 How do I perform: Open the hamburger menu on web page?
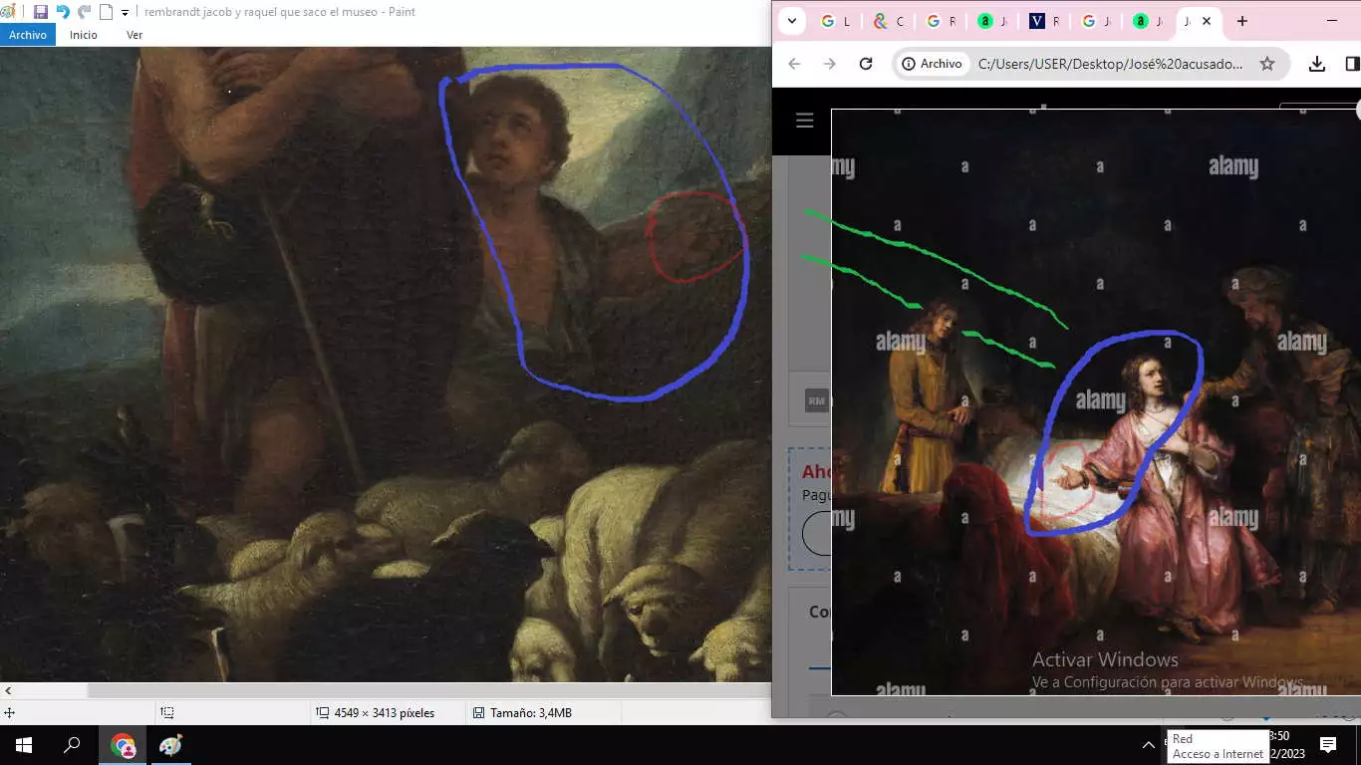805,121
